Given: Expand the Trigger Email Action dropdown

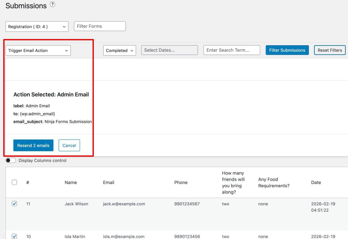Looking at the screenshot, I should tap(38, 50).
